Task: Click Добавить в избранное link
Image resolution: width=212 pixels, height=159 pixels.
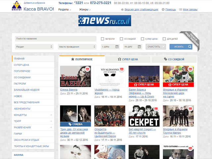Action: coord(34,3)
